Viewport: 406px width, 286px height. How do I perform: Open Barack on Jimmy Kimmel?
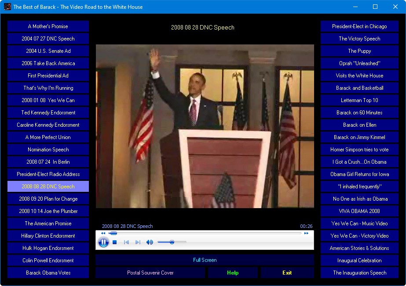pyautogui.click(x=359, y=137)
